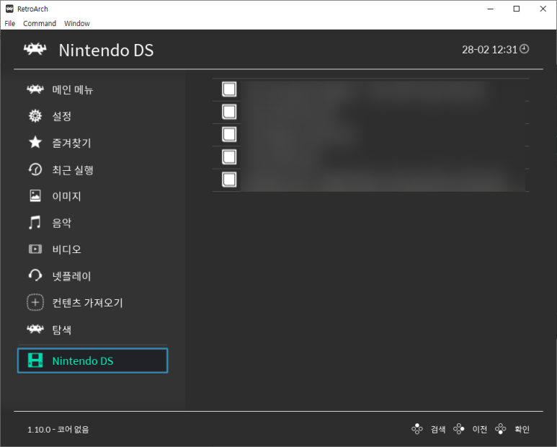Click the 탐색 invader icon
557x447 pixels.
click(x=35, y=329)
